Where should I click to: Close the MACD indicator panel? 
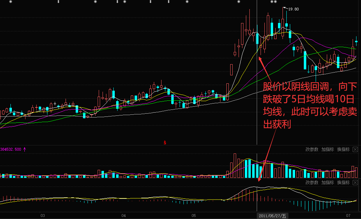[355, 182]
